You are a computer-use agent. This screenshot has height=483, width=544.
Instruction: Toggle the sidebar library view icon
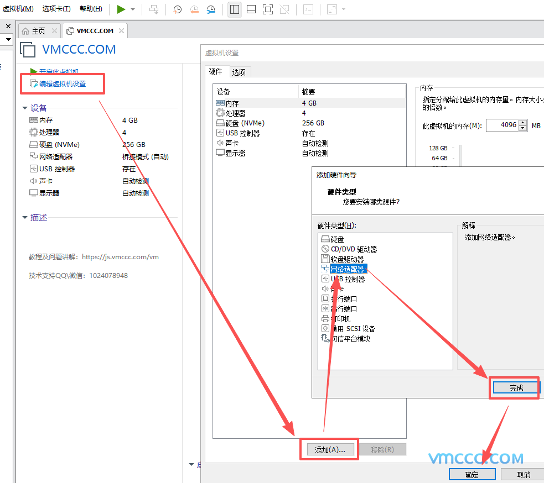click(x=234, y=9)
